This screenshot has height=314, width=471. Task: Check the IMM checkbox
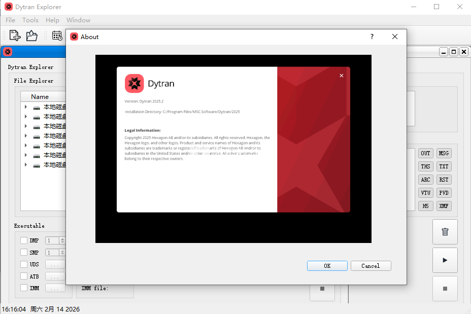click(24, 288)
